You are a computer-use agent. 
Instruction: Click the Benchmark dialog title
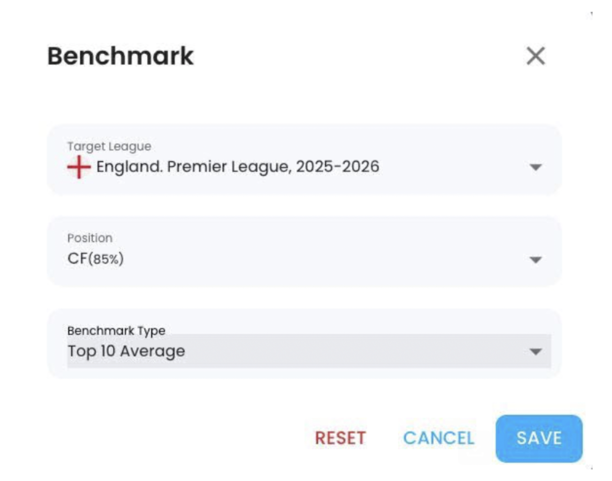tap(120, 56)
